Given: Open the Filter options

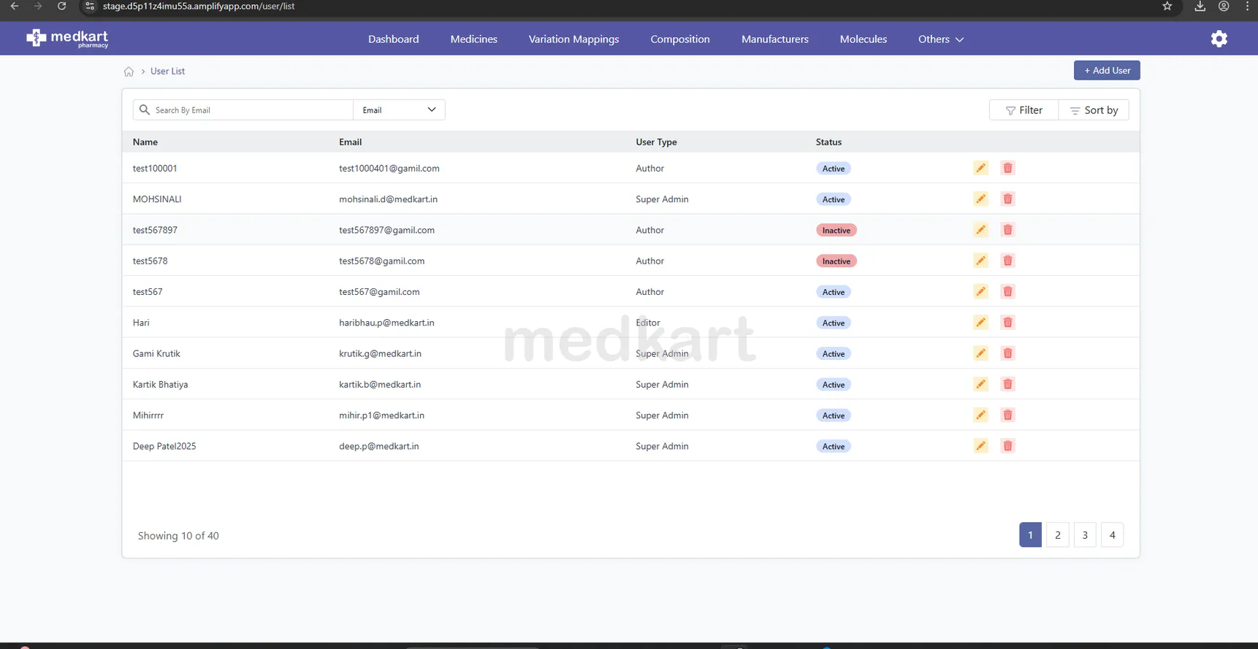Looking at the screenshot, I should (x=1023, y=110).
